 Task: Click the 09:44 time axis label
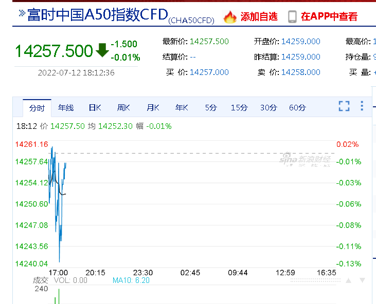238,273
